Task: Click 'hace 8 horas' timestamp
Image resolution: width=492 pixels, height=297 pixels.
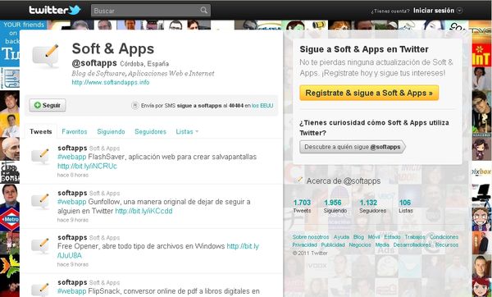Action: tap(73, 175)
